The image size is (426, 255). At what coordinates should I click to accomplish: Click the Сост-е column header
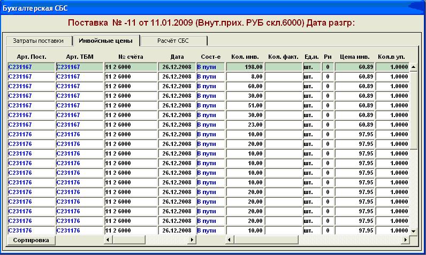210,57
